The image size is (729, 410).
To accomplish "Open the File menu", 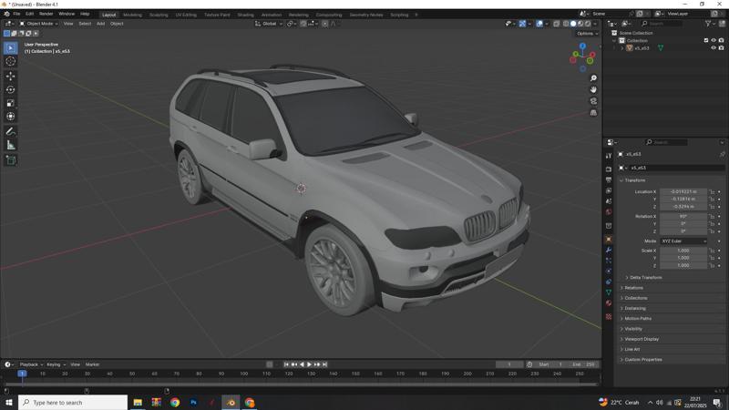I will click(16, 14).
